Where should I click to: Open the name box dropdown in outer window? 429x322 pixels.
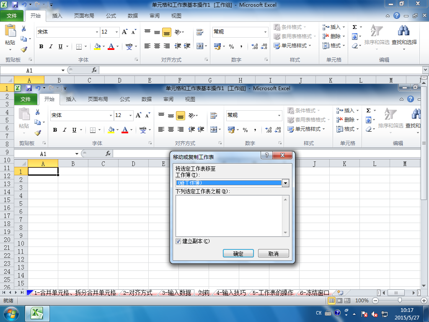[x=63, y=70]
